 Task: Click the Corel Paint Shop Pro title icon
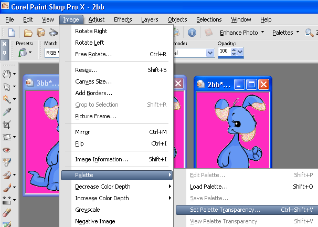(5, 5)
